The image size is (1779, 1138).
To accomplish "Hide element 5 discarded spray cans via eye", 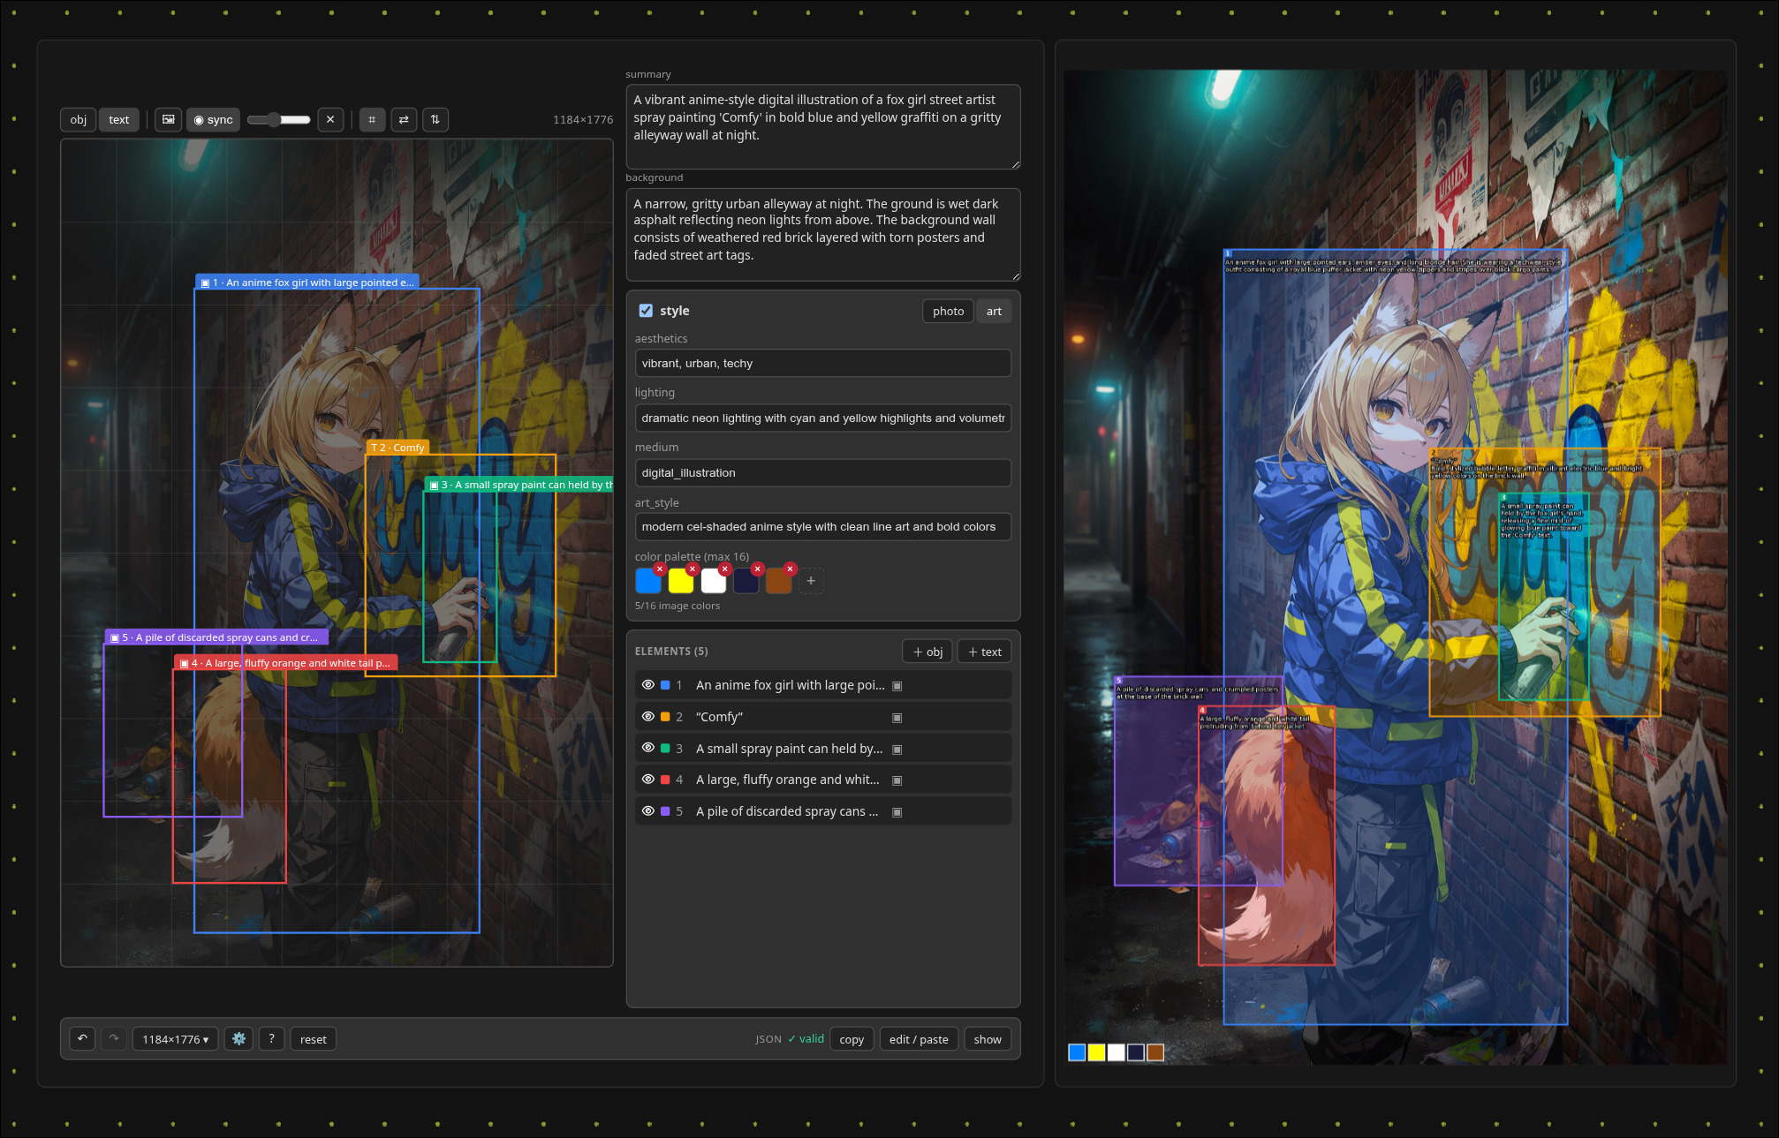I will click(x=647, y=811).
